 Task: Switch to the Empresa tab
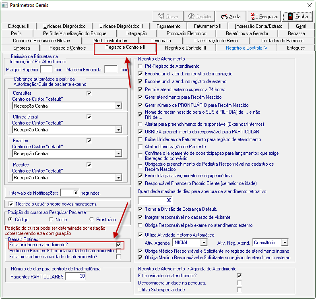click(x=22, y=48)
